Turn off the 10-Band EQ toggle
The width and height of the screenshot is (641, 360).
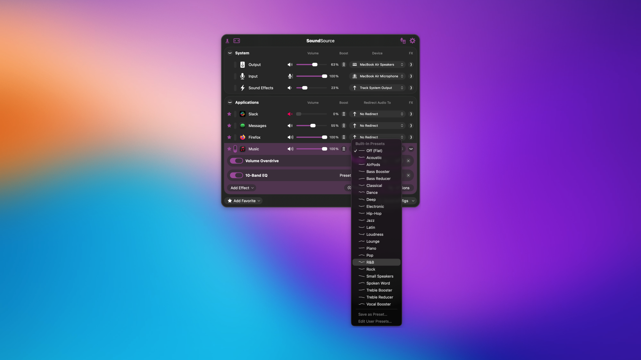pos(237,175)
